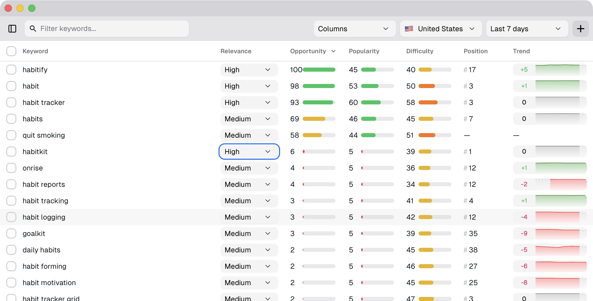Select the checkbox next to habitify

coord(11,69)
